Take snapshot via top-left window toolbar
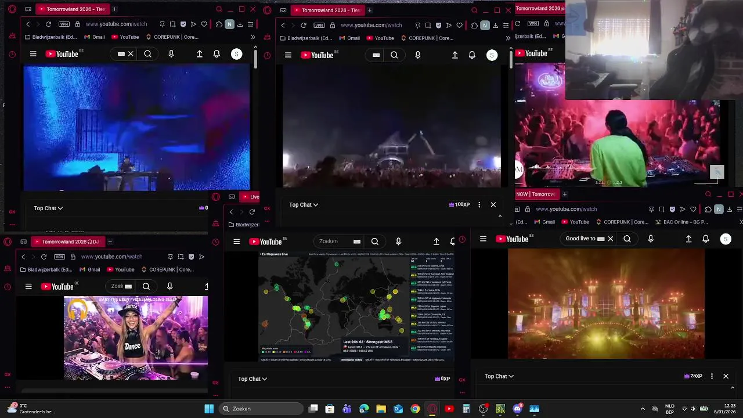The height and width of the screenshot is (418, 743). pos(173,24)
